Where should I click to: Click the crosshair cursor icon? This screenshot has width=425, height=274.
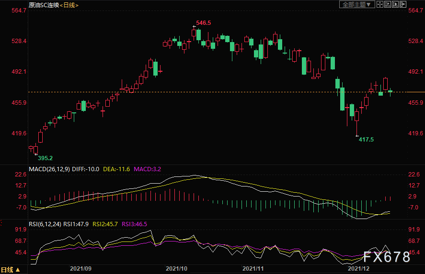380,4
